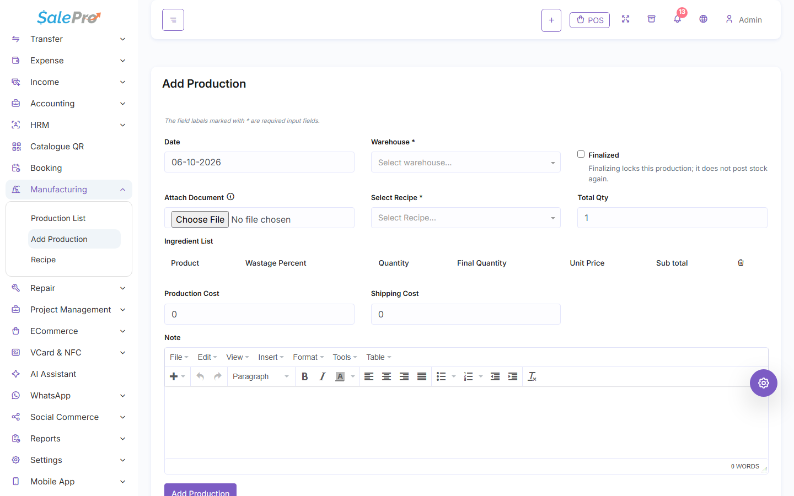
Task: Increase indent in note editor
Action: click(x=513, y=376)
